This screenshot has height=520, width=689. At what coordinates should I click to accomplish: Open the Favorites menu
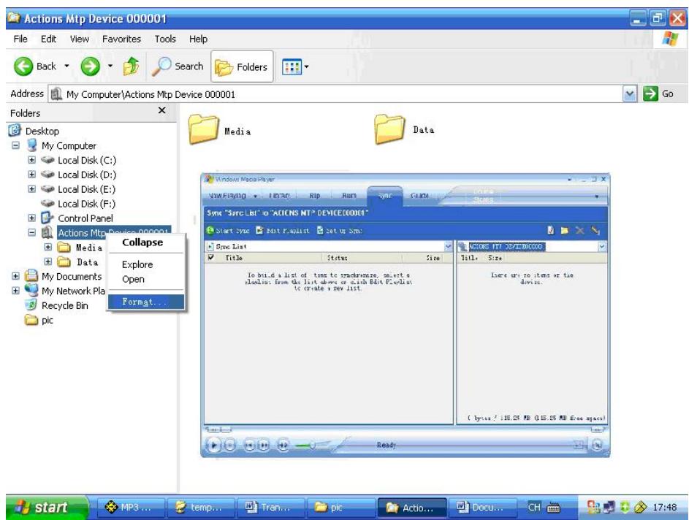(122, 39)
